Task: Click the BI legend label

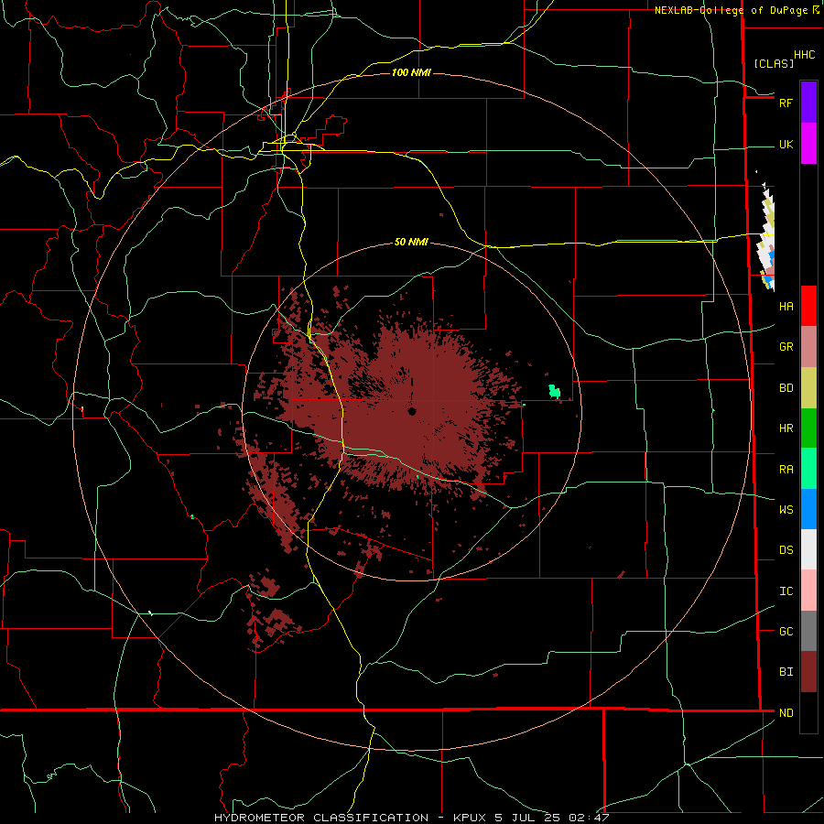Action: tap(786, 672)
